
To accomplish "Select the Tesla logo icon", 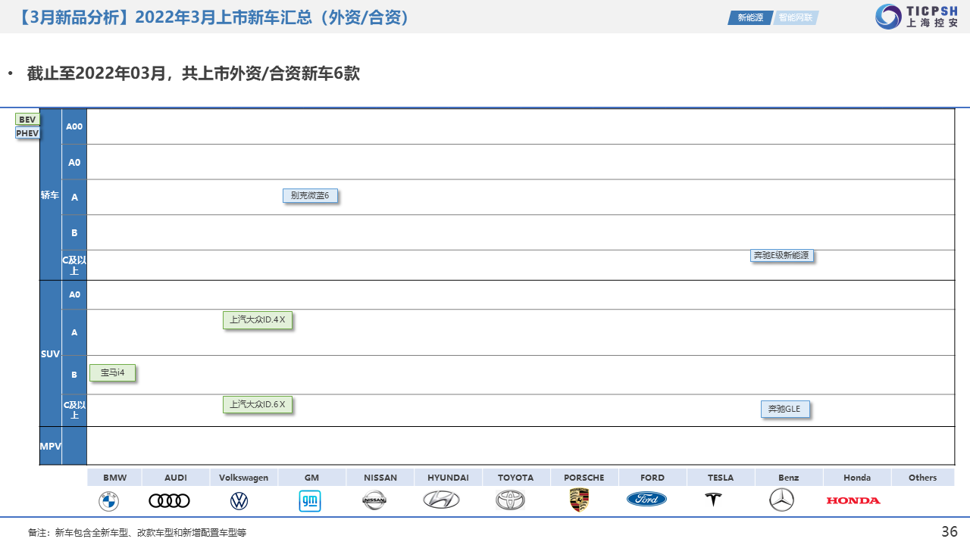I will (x=713, y=500).
